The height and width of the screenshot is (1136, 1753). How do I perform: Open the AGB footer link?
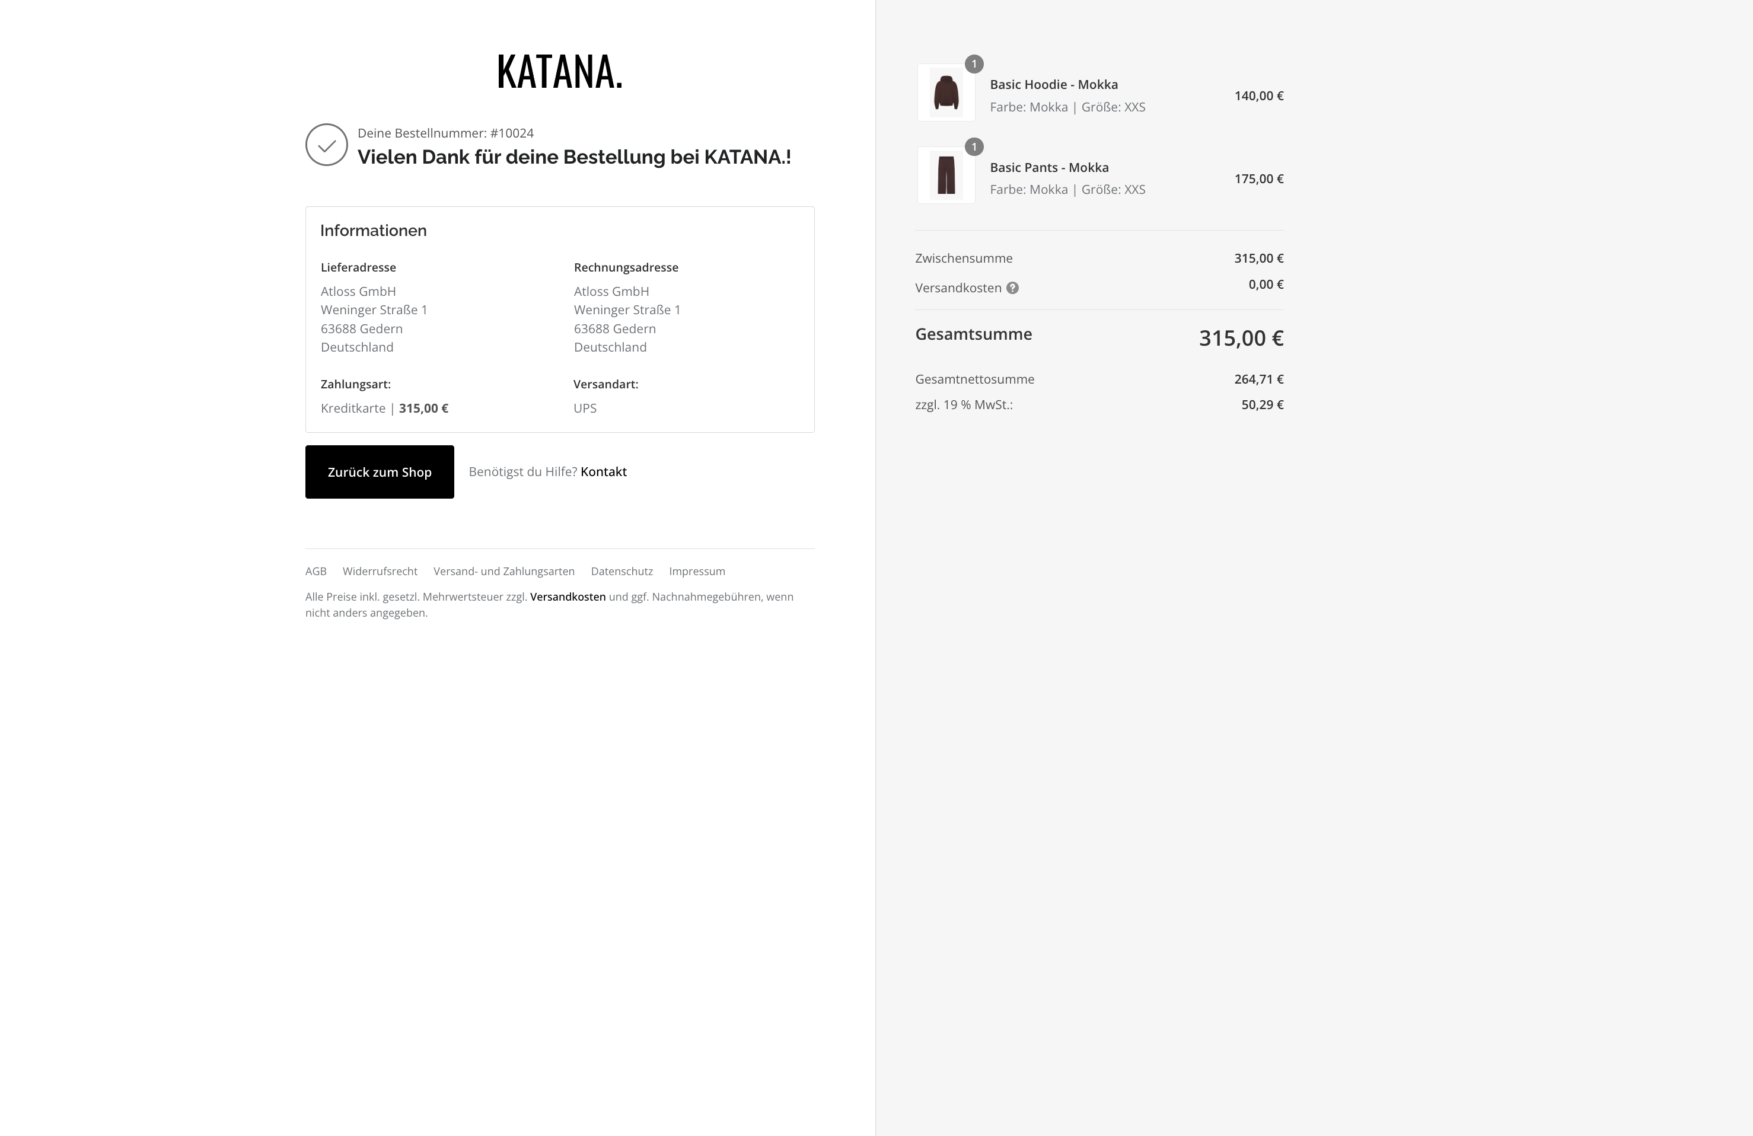point(316,572)
